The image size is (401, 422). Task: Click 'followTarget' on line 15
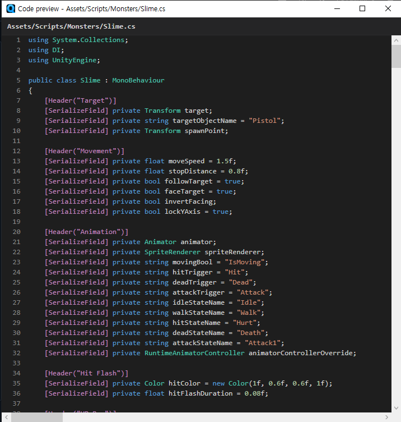pyautogui.click(x=188, y=181)
